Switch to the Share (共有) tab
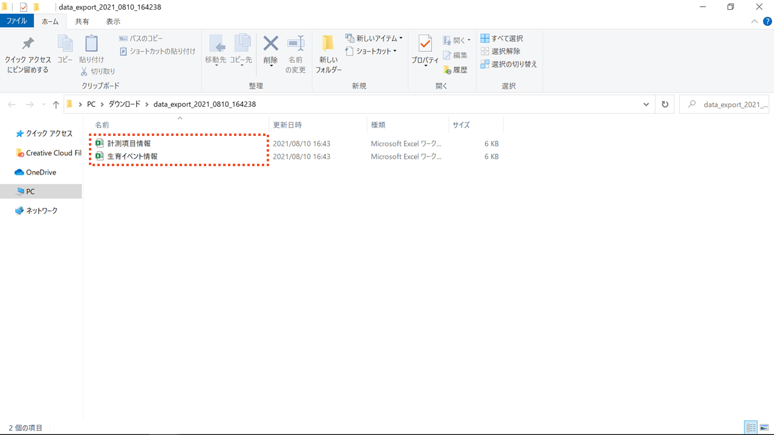This screenshot has height=435, width=774. tap(82, 21)
